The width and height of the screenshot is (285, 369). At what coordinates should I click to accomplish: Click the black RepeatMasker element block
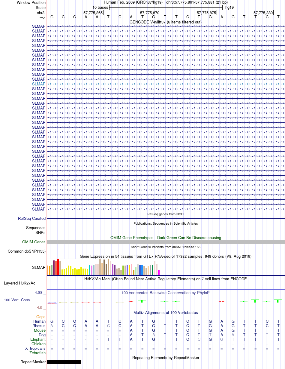pyautogui.click(x=64, y=362)
